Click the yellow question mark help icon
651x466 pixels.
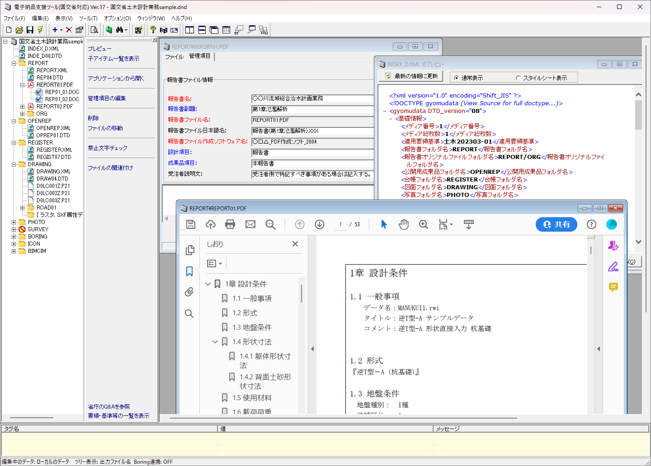tap(153, 30)
